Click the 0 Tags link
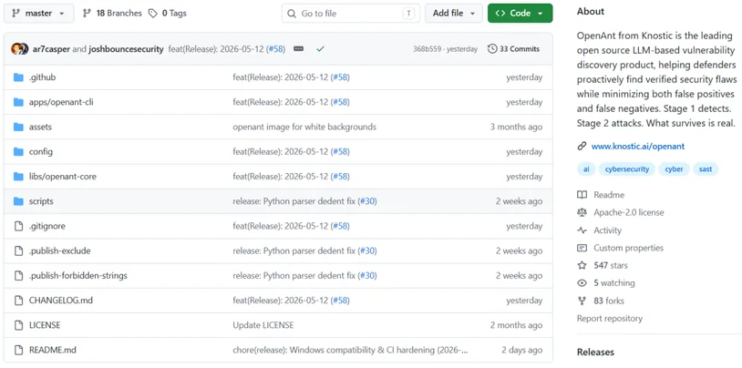This screenshot has height=368, width=742. click(x=168, y=14)
